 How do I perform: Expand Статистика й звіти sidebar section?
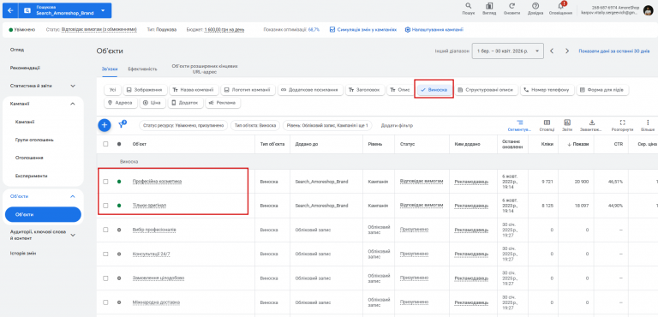[x=73, y=86]
